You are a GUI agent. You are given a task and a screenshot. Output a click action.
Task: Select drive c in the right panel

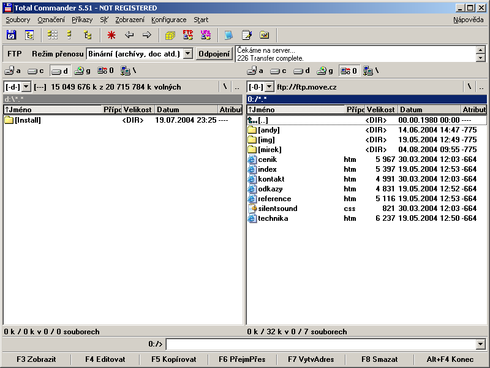point(279,71)
